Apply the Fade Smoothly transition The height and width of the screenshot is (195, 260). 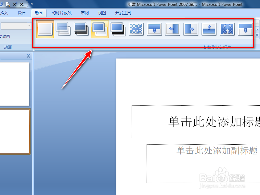pos(63,29)
